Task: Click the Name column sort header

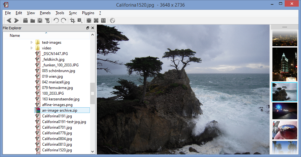Action: coord(46,36)
